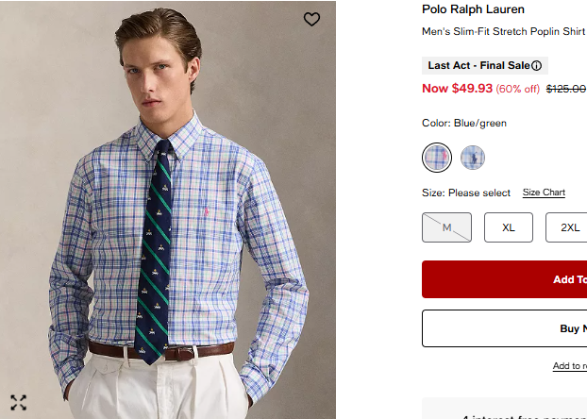Viewport: 587px width, 419px height.
Task: Click the Size: Please select label
Action: coord(466,193)
